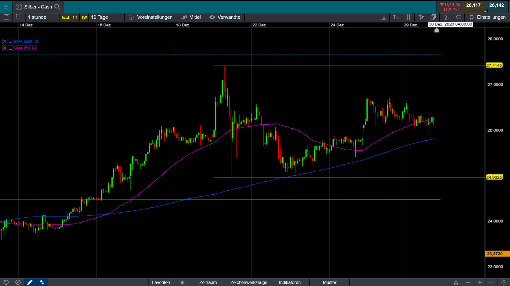510x286 pixels.
Task: Expand the hamburger main menu
Action: pyautogui.click(x=6, y=7)
